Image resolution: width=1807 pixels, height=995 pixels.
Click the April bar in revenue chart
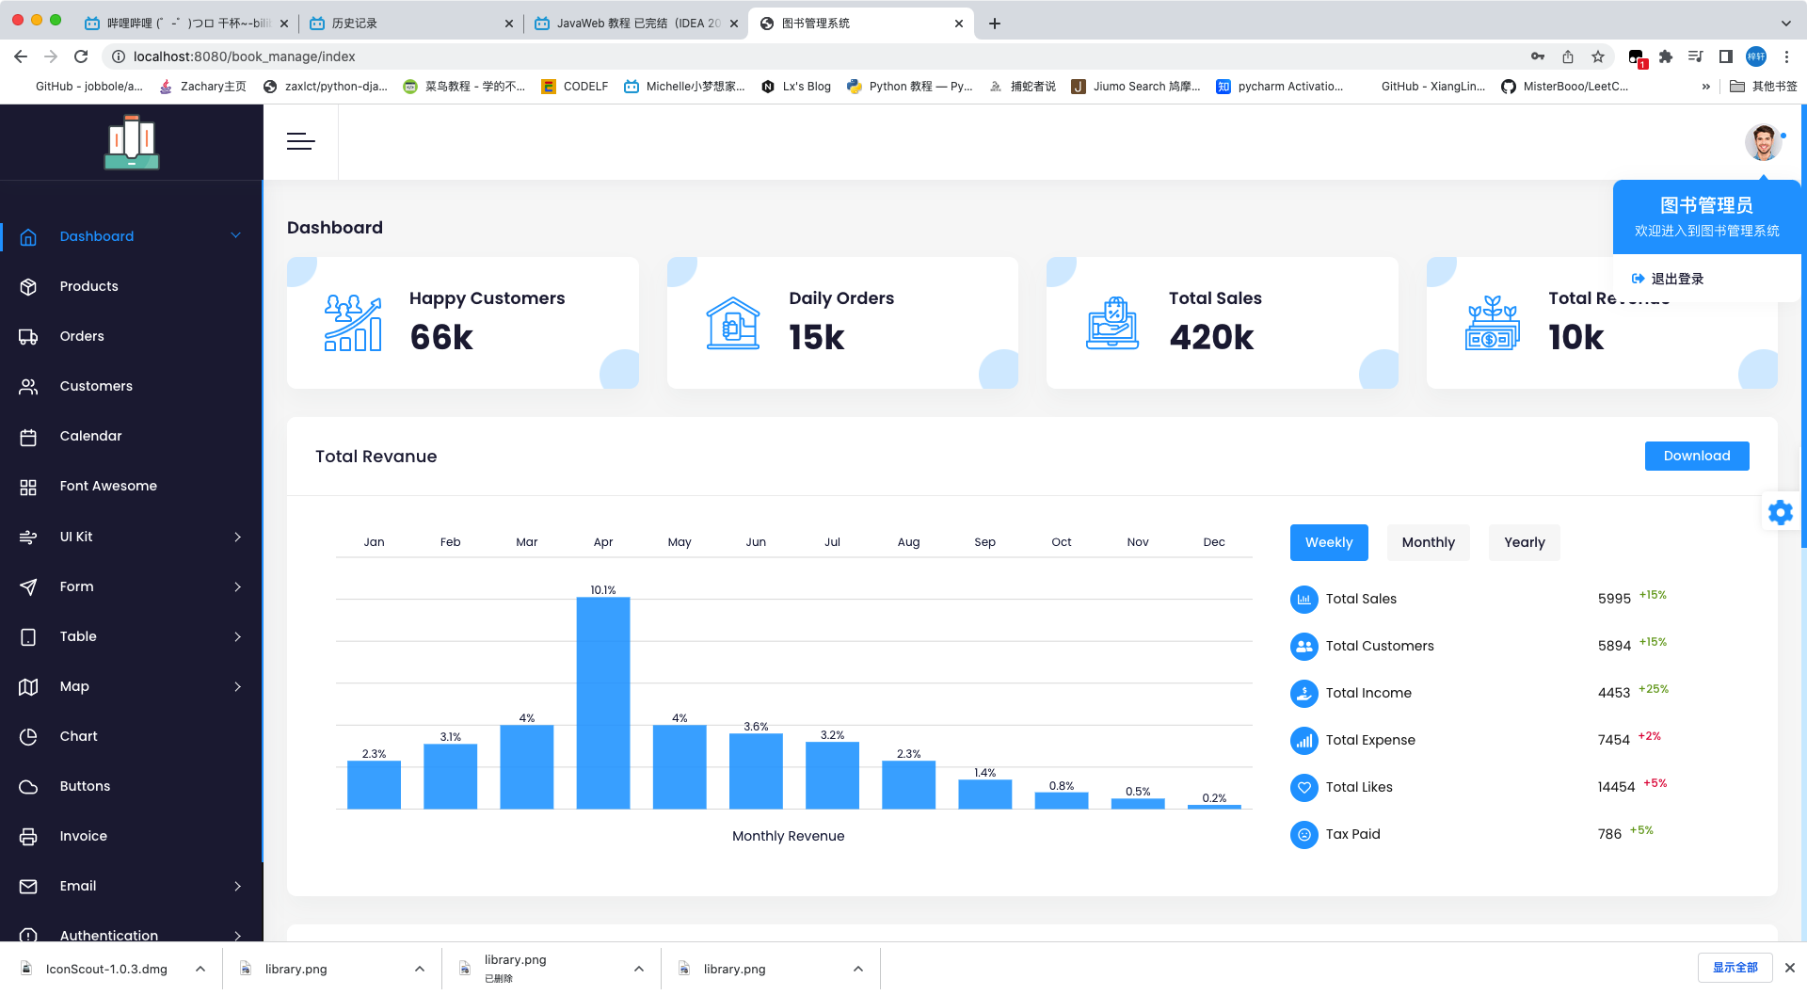click(603, 702)
